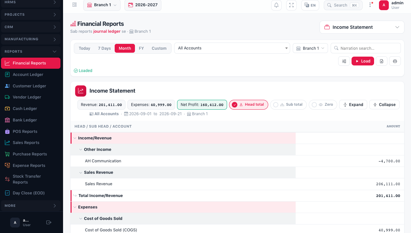
Task: Click Expenses summary chip
Action: pyautogui.click(x=151, y=105)
